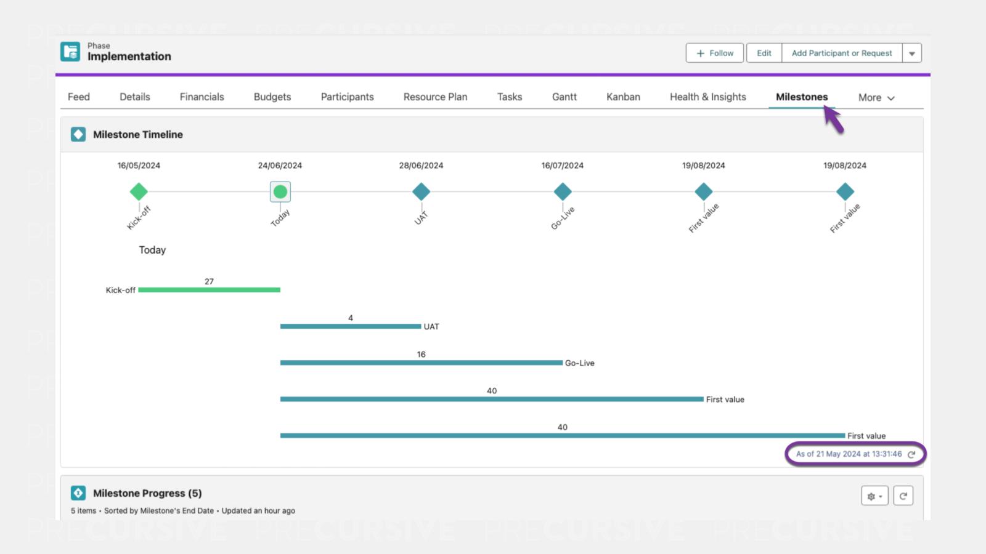Click the green Today circle marker
Image resolution: width=986 pixels, height=554 pixels.
pos(280,192)
